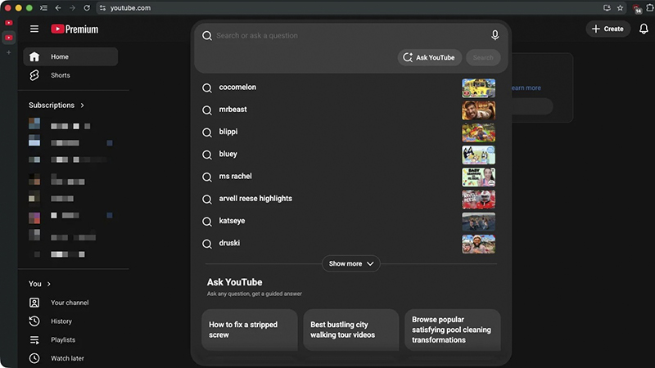
Task: Click the Your channel person icon
Action: coord(34,303)
